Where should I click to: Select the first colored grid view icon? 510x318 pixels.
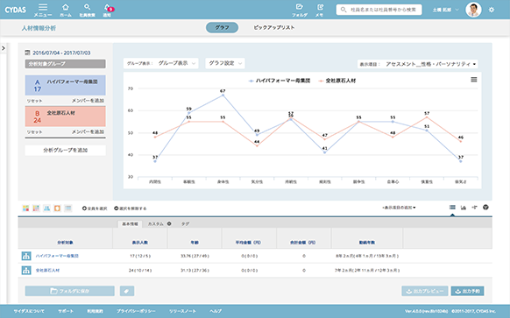[x=25, y=208]
